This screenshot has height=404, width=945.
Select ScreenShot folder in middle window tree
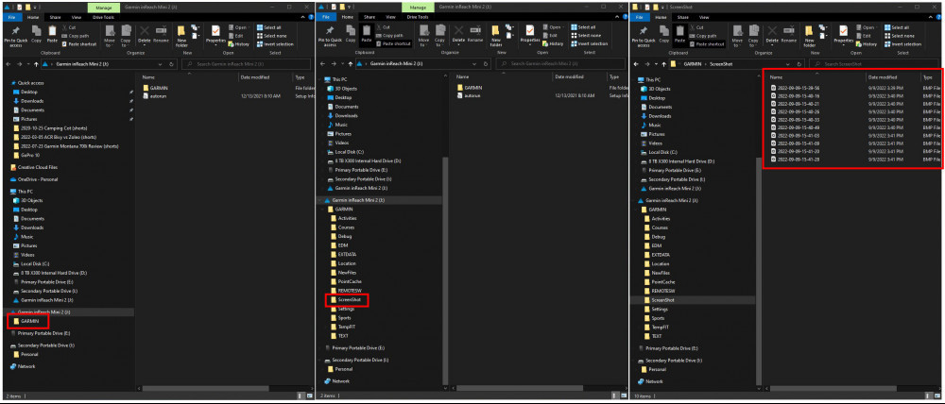click(346, 300)
